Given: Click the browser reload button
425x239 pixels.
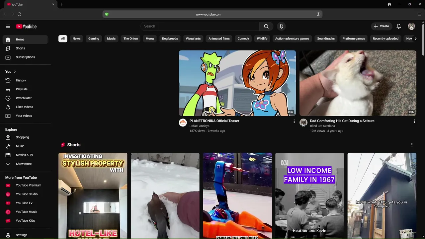Looking at the screenshot, I should (20, 14).
